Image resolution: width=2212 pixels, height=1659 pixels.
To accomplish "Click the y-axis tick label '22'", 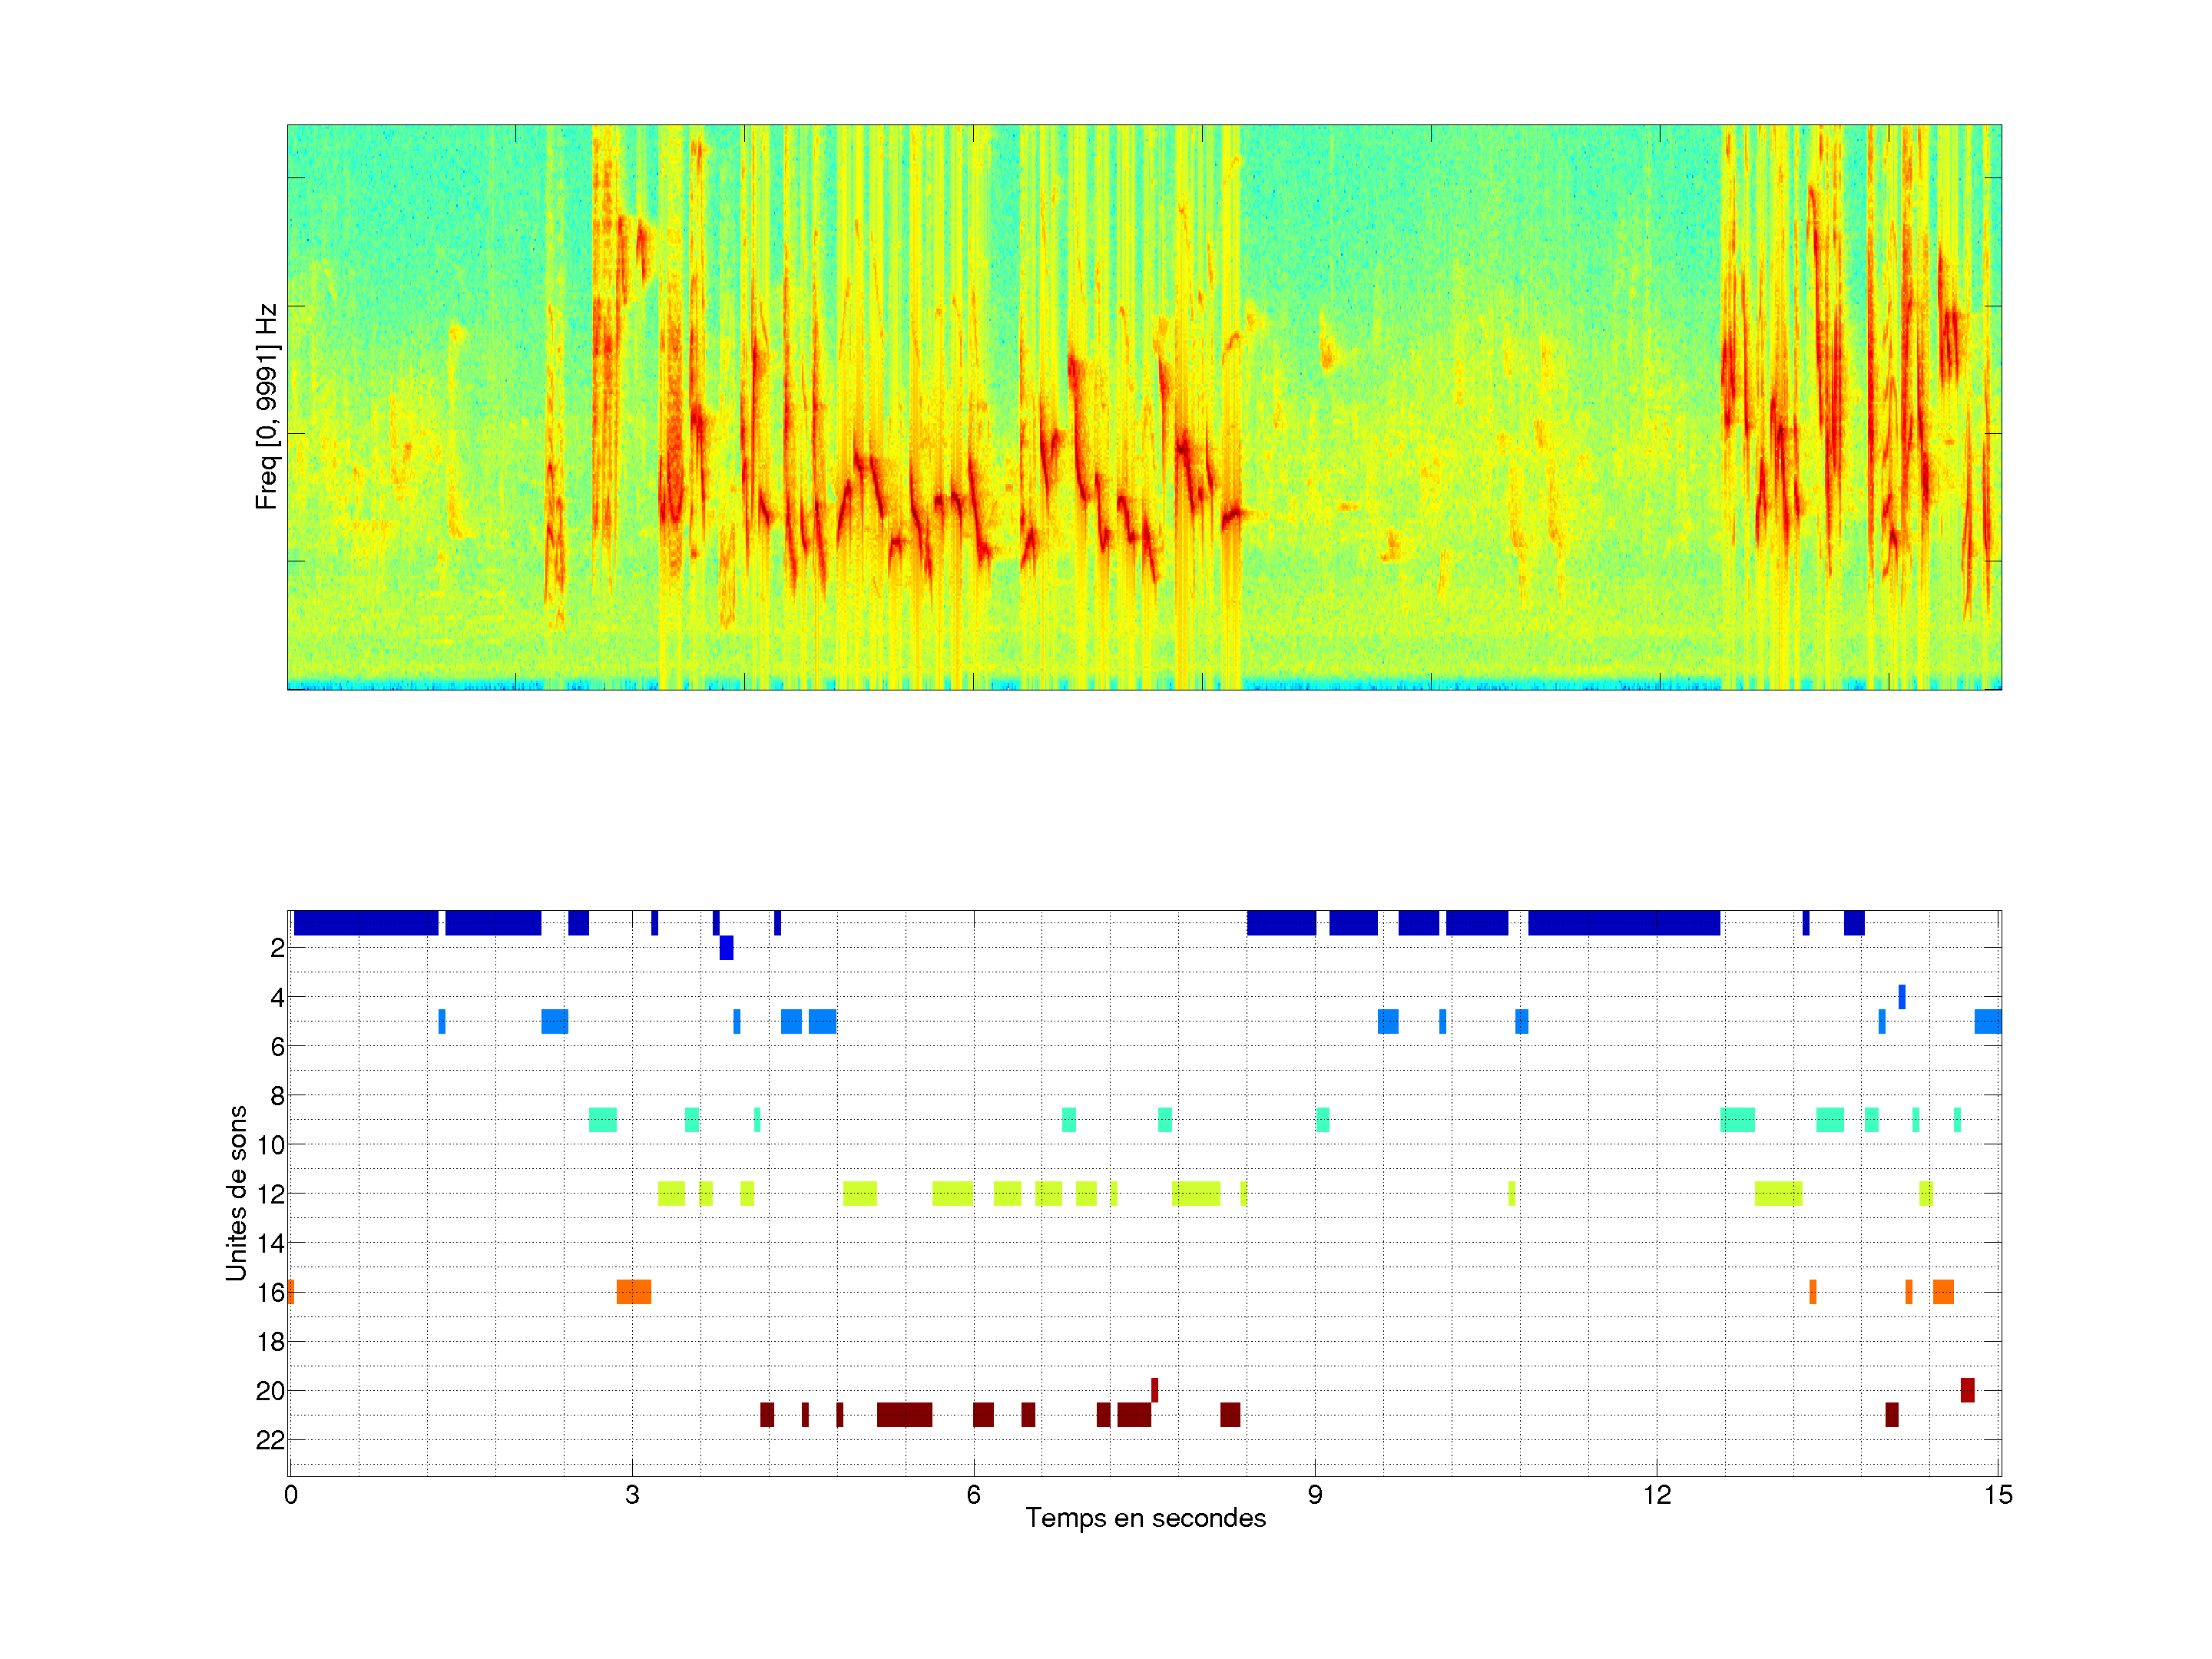I will point(270,1440).
